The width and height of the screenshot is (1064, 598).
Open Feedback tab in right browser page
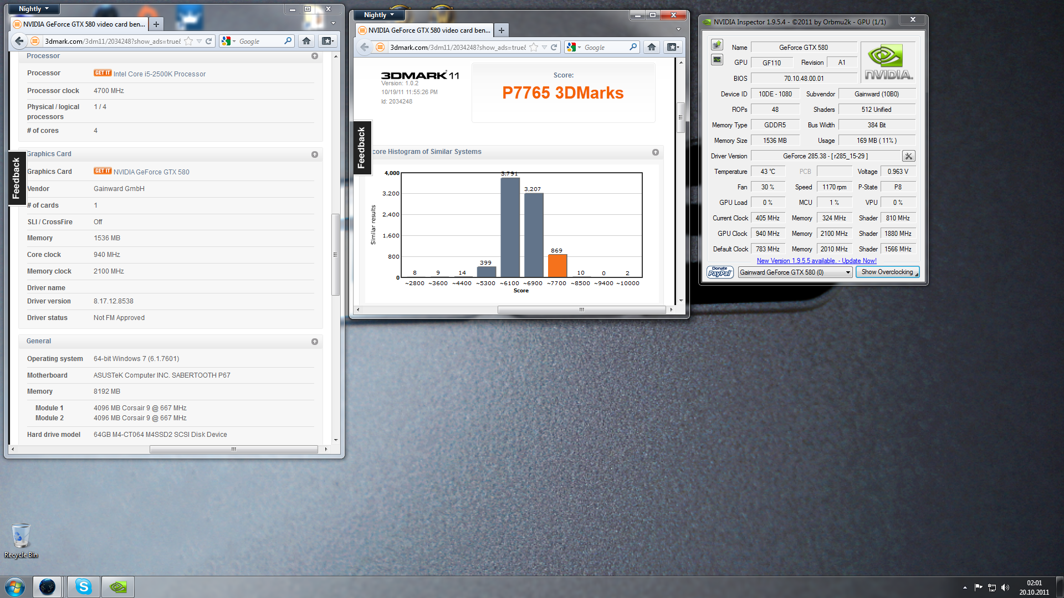[362, 147]
